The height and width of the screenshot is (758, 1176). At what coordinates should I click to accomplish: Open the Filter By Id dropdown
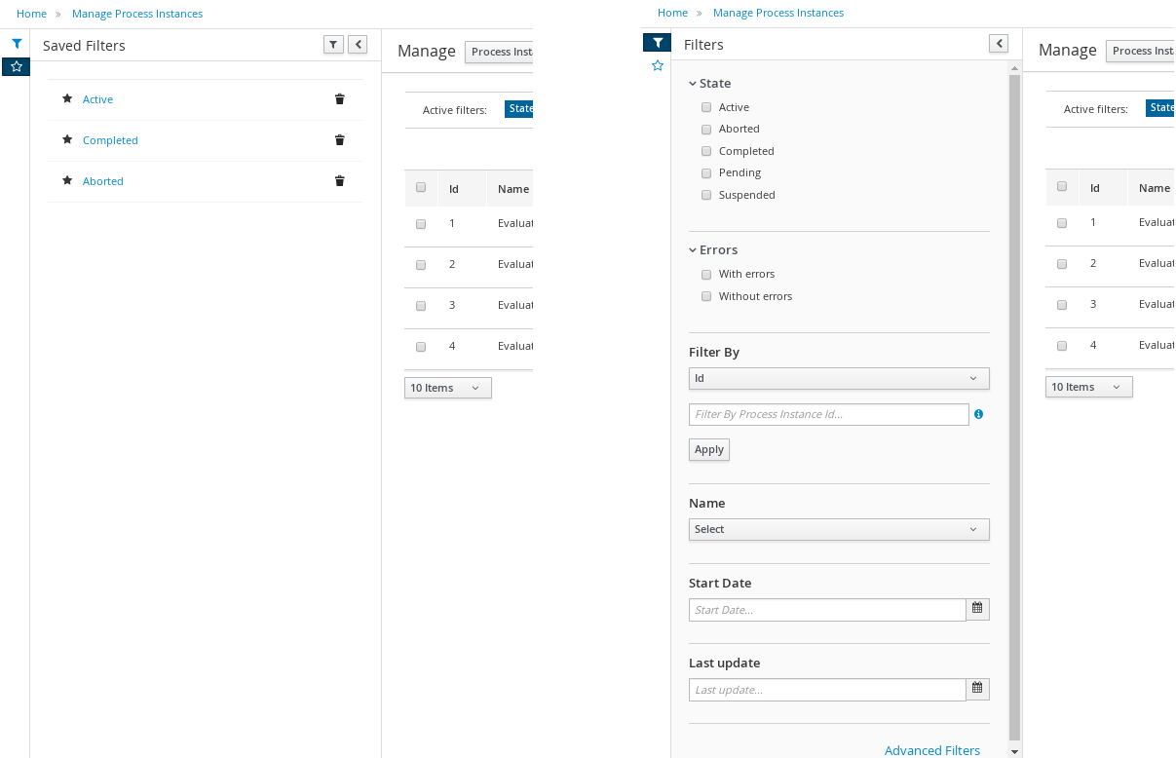(x=838, y=378)
